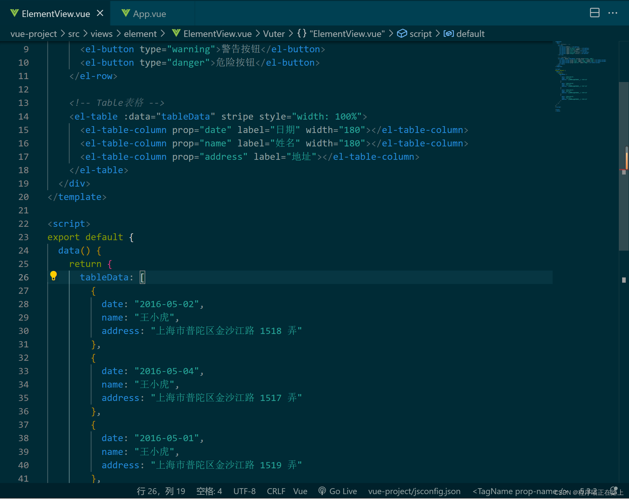This screenshot has width=629, height=499.
Task: Click the cube icon beside script
Action: (402, 33)
